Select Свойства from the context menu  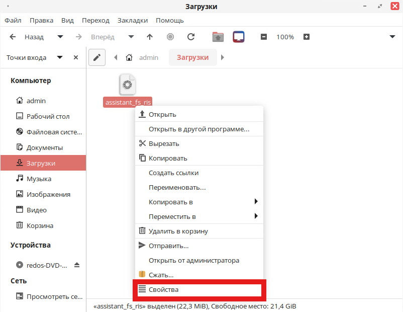coord(199,290)
